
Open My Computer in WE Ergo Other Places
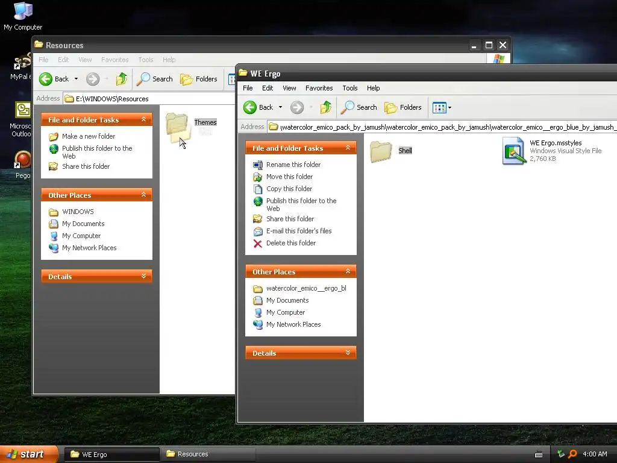click(x=285, y=313)
